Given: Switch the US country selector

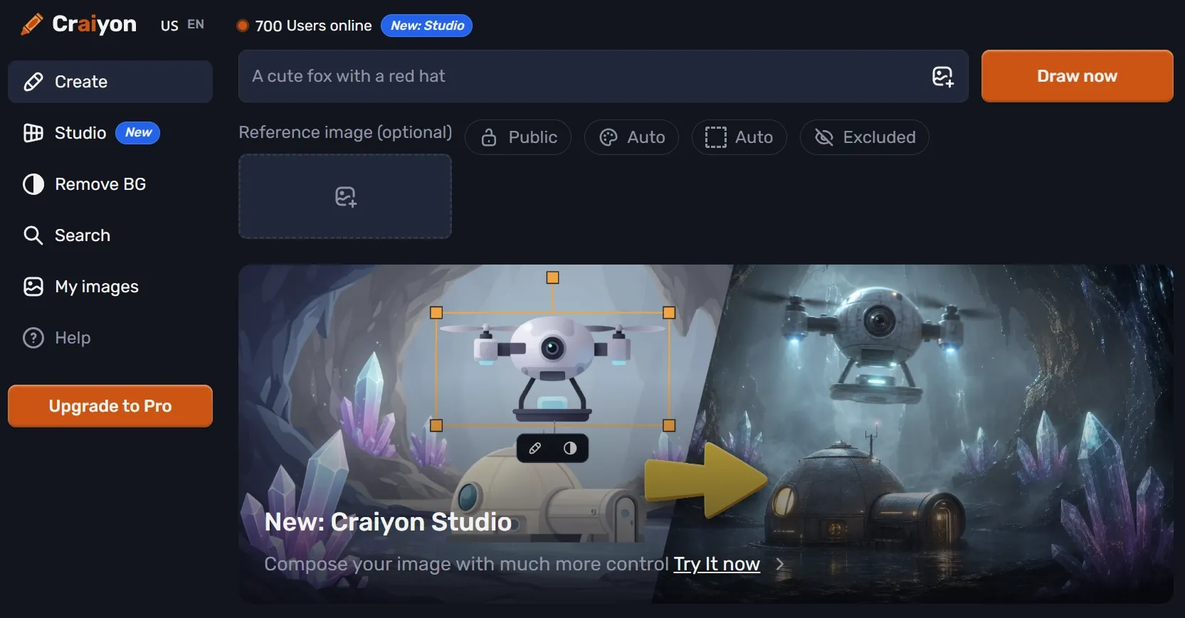Looking at the screenshot, I should click(169, 26).
